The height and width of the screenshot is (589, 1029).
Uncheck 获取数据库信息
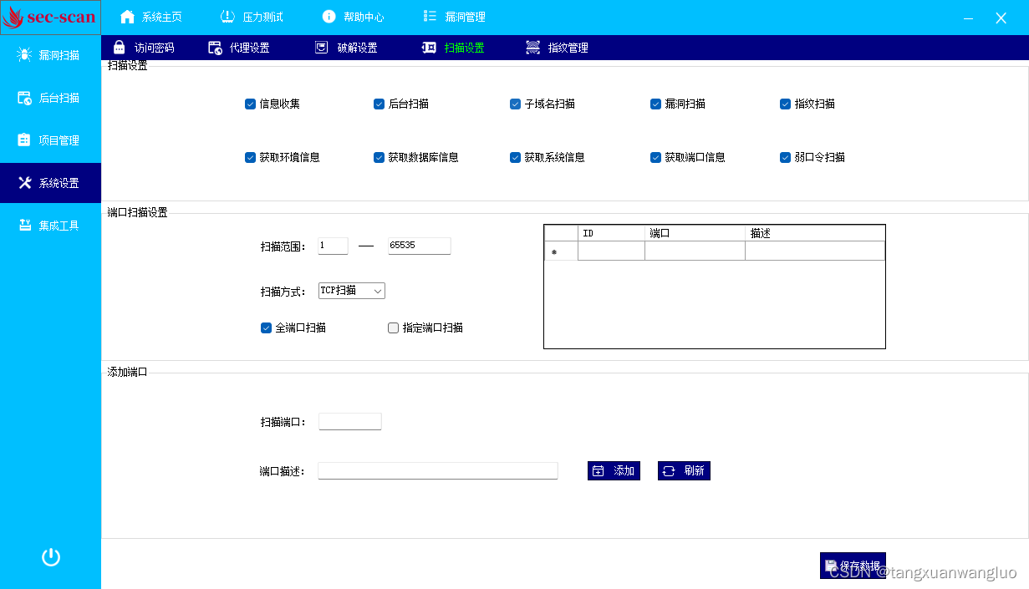click(x=379, y=157)
